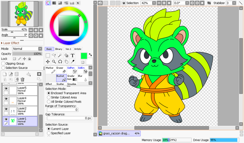Image resolution: width=244 pixels, height=143 pixels.
Task: Select the Blur tool
Action: (x=83, y=78)
